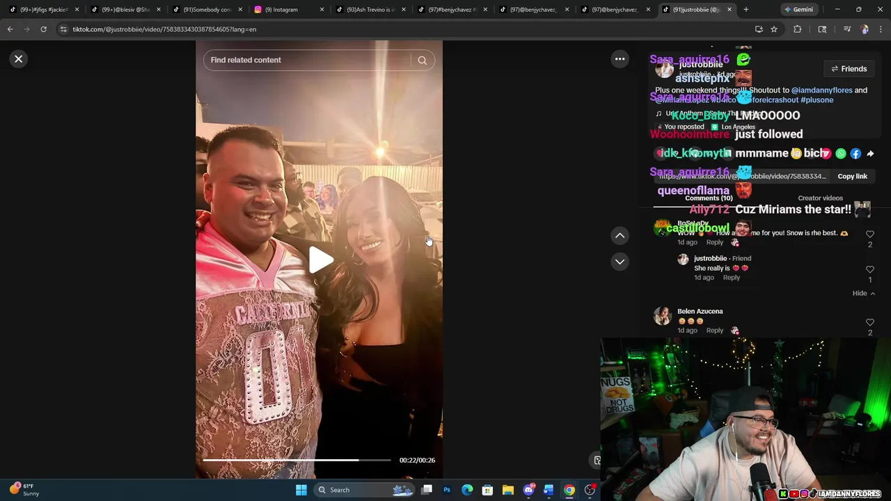Go back in browser
This screenshot has width=891, height=501.
pos(10,29)
